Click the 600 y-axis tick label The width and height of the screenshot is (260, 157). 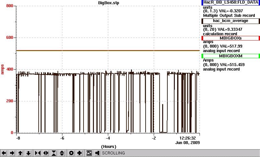[10, 38]
